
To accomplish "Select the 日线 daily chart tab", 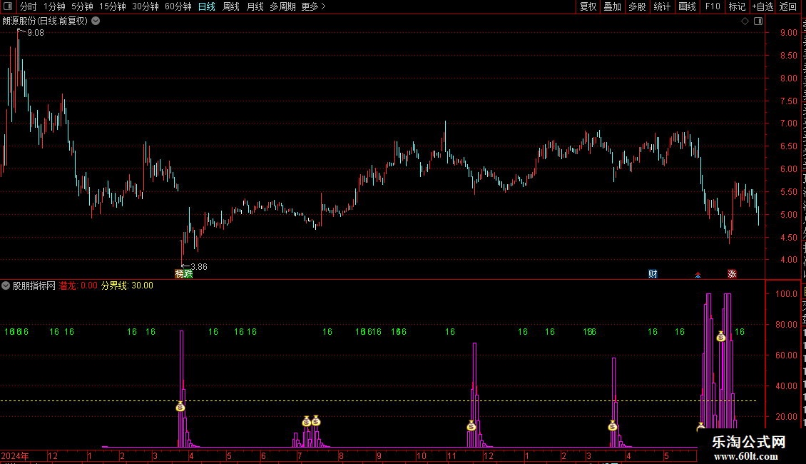I will point(207,6).
